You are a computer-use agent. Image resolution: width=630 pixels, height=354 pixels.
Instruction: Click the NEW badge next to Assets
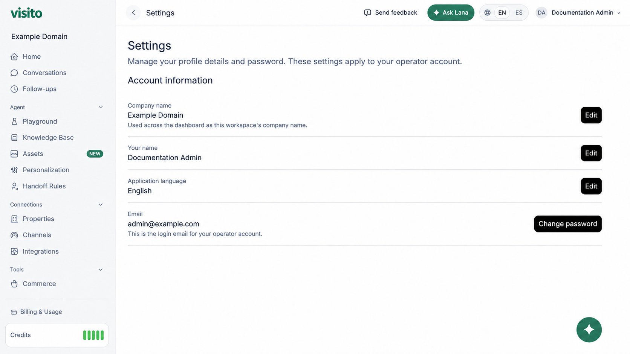click(x=95, y=154)
